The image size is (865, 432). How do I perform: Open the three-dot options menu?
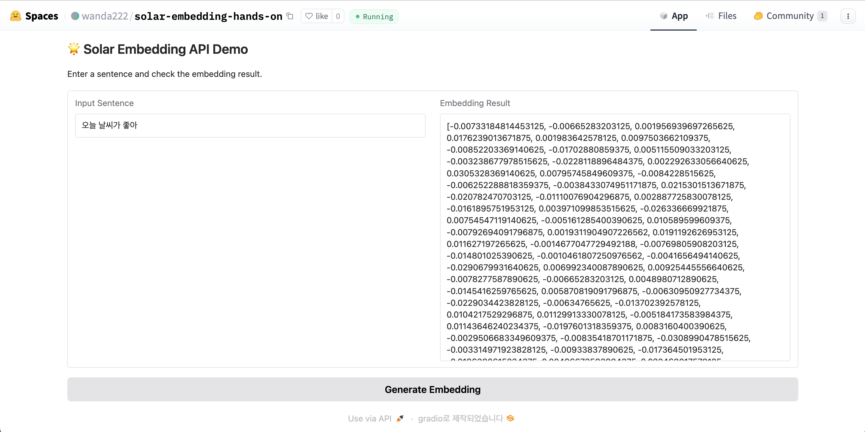click(848, 16)
